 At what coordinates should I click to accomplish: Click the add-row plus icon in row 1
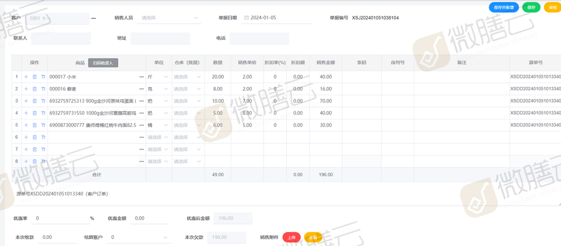[26, 77]
